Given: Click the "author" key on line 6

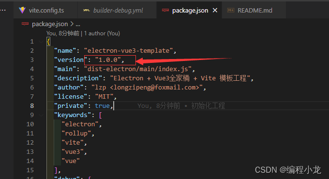Looking at the screenshot, I should pos(69,87).
